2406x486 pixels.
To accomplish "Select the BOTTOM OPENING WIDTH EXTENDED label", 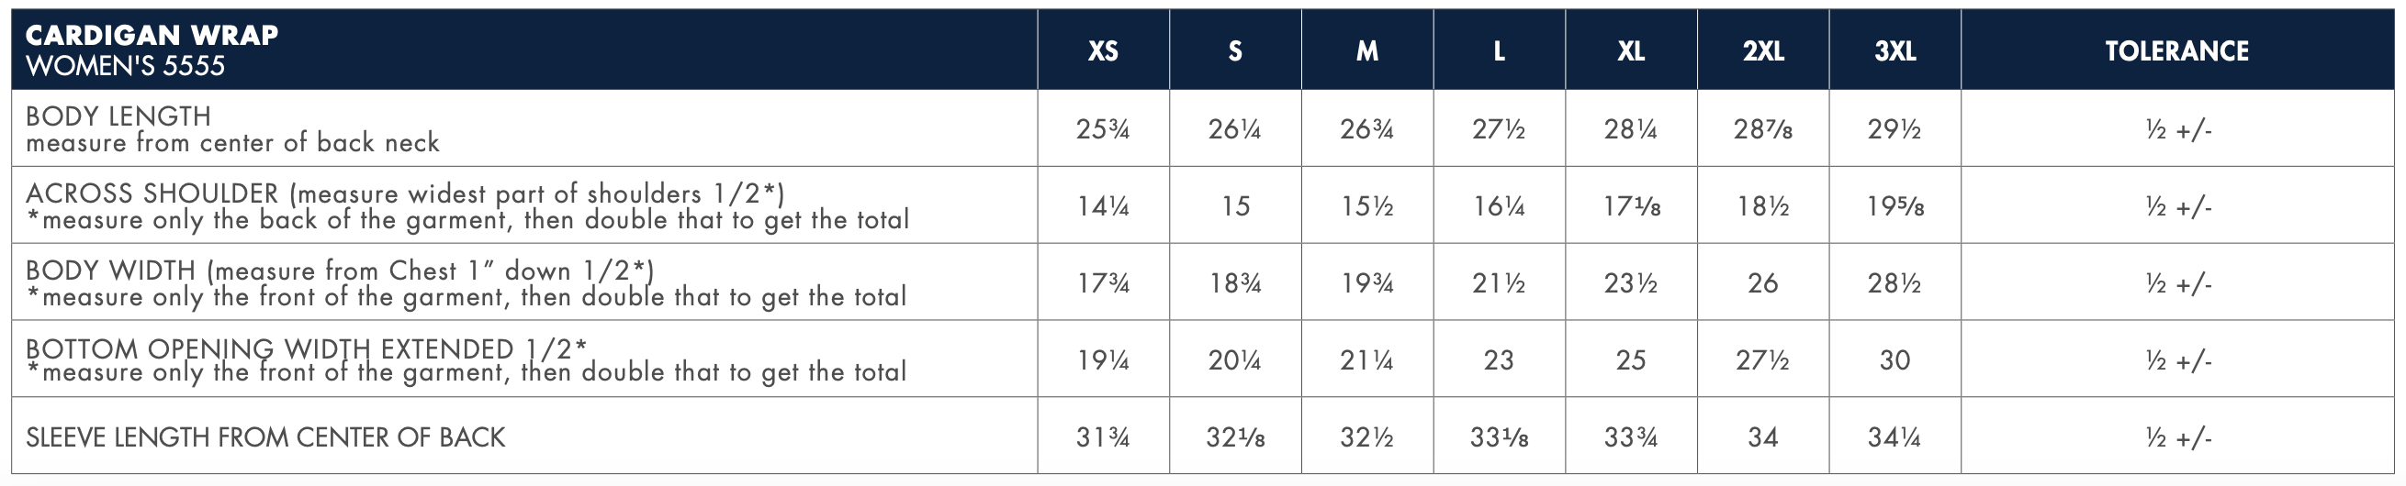I will coord(269,348).
